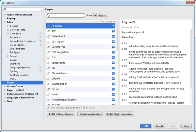Click the CoffeeScript plugin icon
Image resolution: width=196 pixels, height=132 pixels.
point(48,36)
